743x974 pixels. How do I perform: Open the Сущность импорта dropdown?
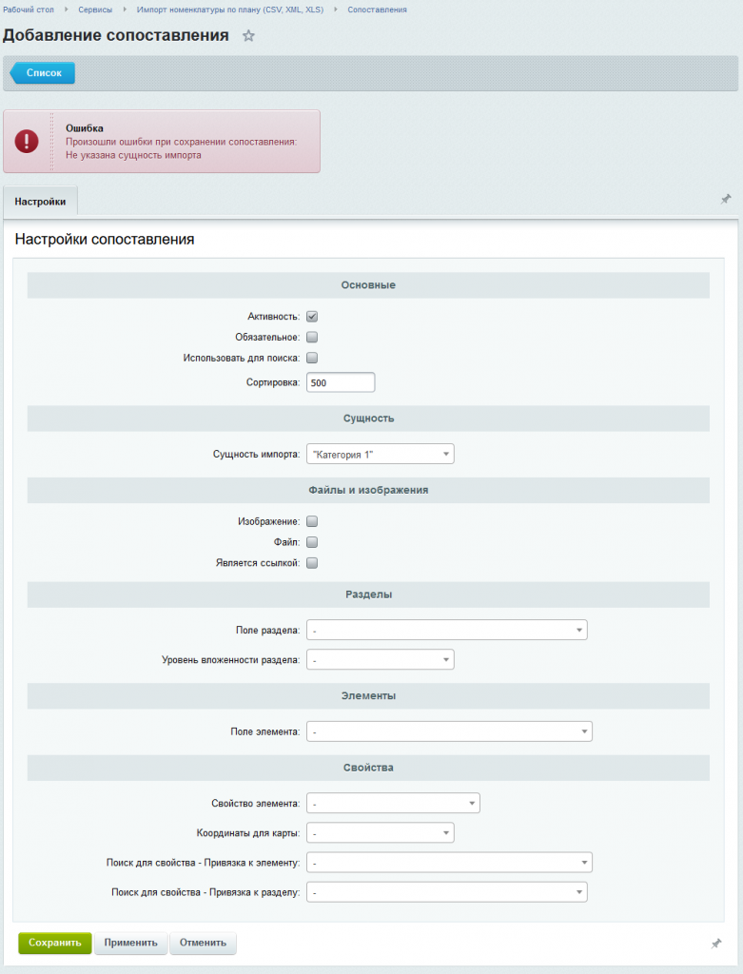coord(381,454)
